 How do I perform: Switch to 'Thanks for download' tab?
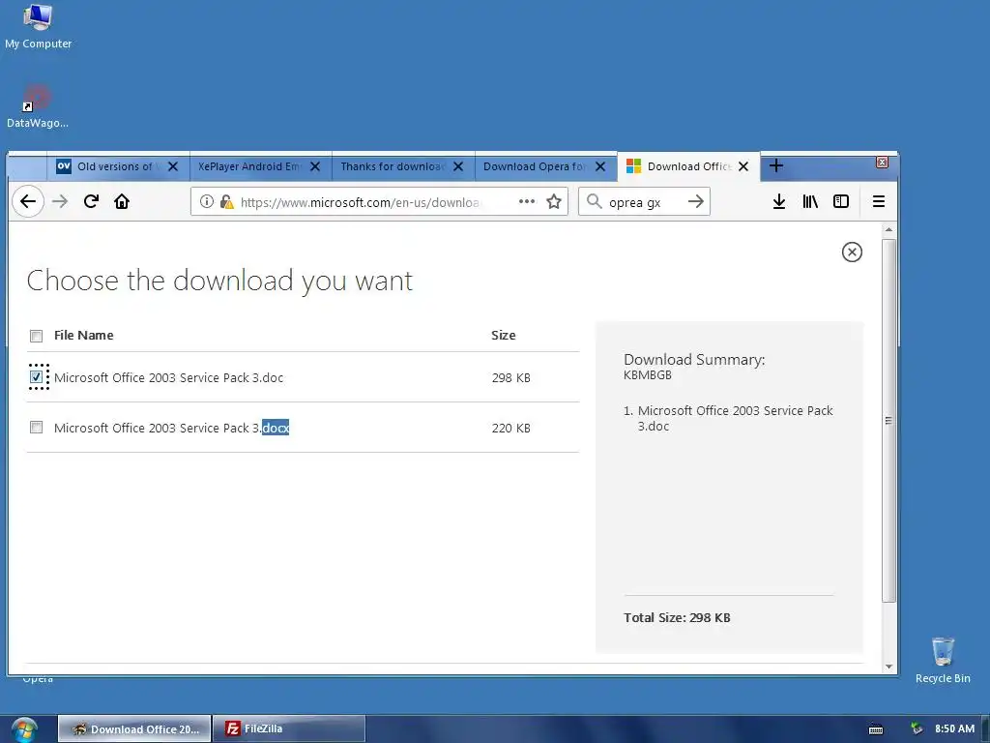tap(403, 166)
